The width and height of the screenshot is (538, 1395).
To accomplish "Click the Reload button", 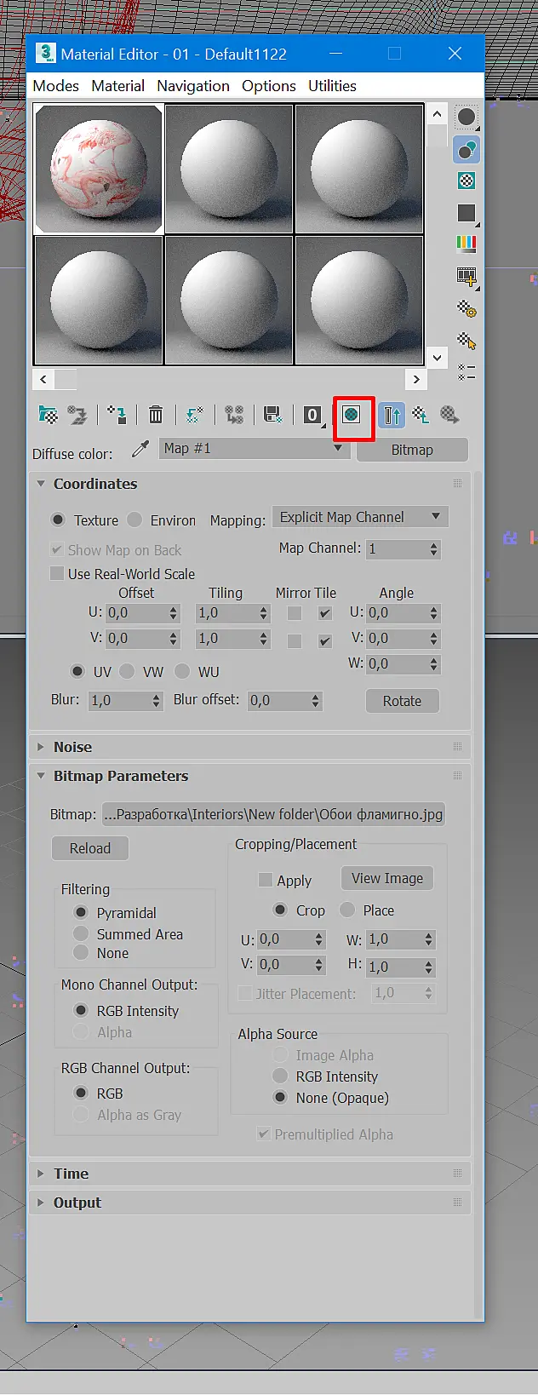I will [x=90, y=848].
